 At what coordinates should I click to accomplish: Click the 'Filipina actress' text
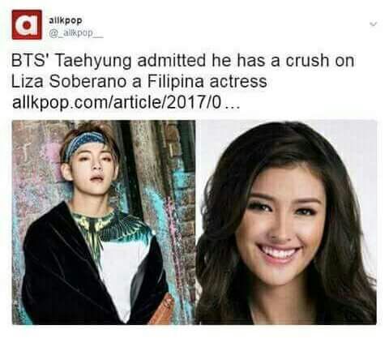207,81
